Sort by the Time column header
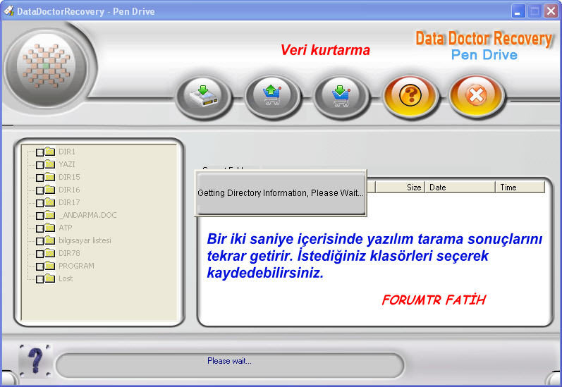Viewport: 562px width, 387px height. 520,187
